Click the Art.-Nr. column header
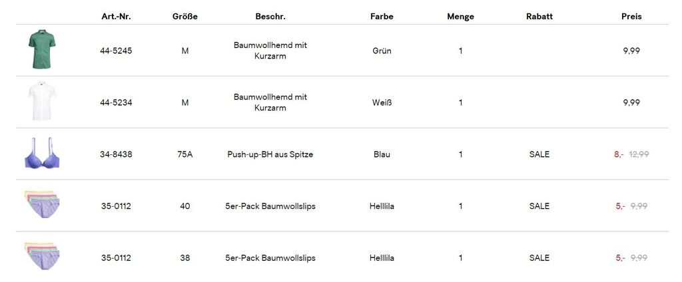The height and width of the screenshot is (282, 682). click(116, 17)
